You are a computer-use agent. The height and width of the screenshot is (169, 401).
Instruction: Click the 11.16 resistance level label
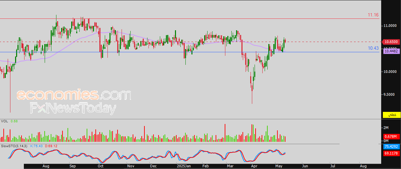point(373,15)
